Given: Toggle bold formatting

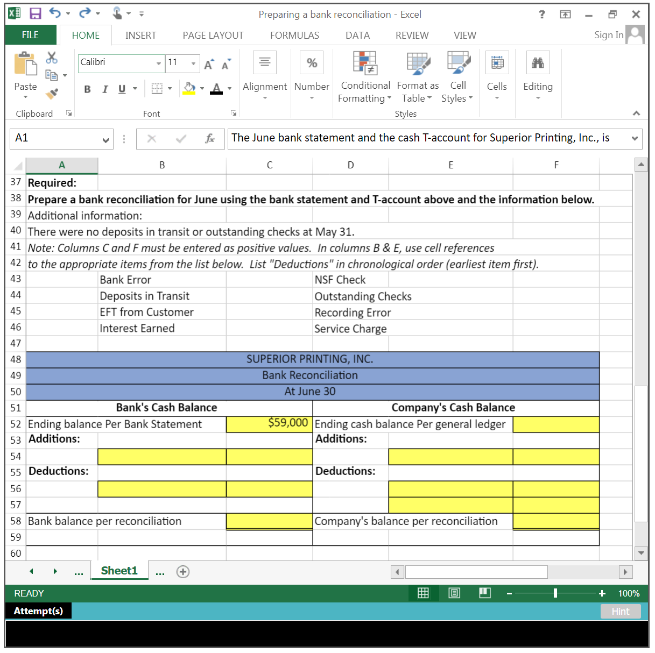Looking at the screenshot, I should click(x=87, y=89).
